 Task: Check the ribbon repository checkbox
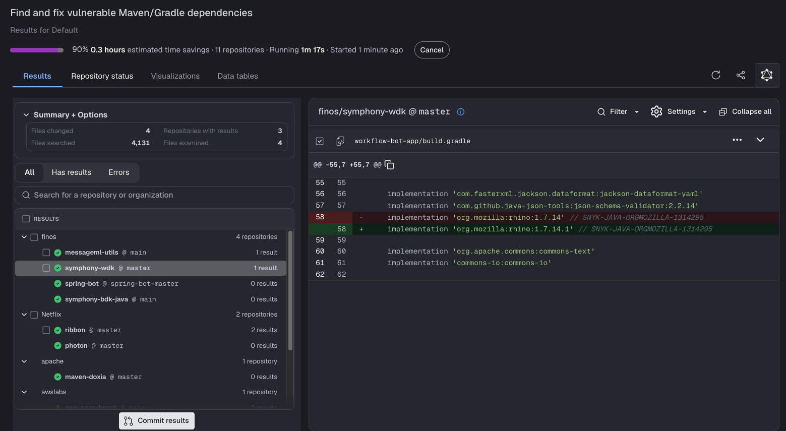pos(46,330)
